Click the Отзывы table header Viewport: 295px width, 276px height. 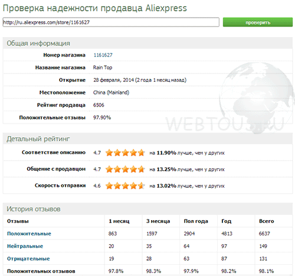click(x=18, y=221)
